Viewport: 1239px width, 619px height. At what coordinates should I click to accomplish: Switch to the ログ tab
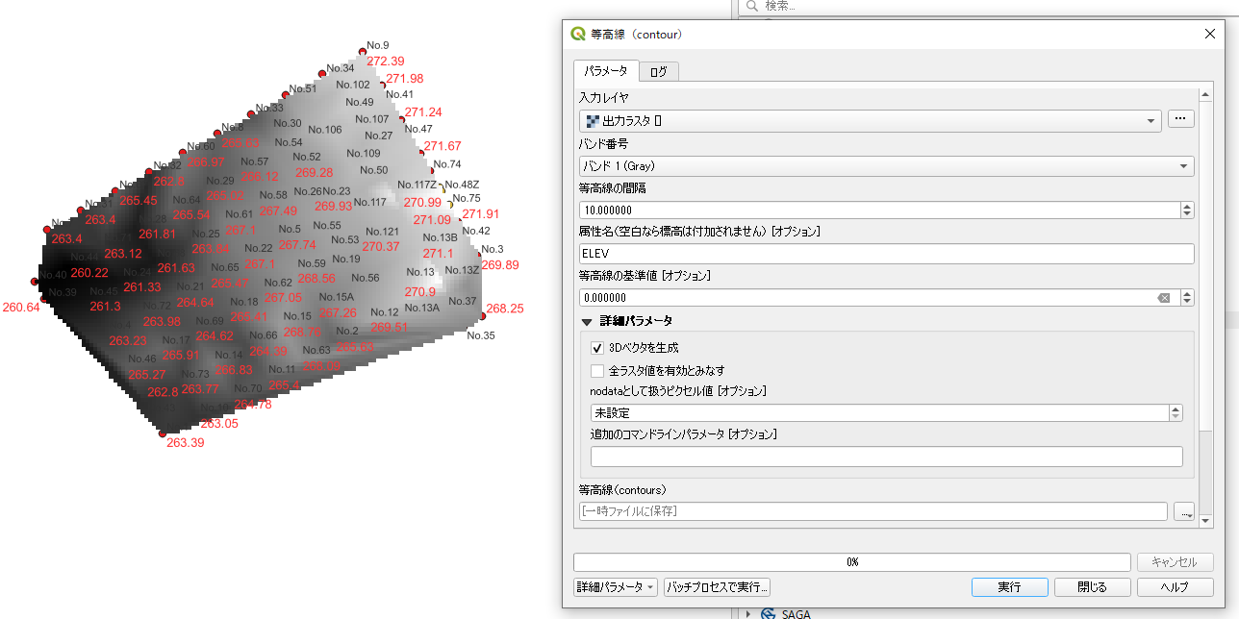pos(658,71)
